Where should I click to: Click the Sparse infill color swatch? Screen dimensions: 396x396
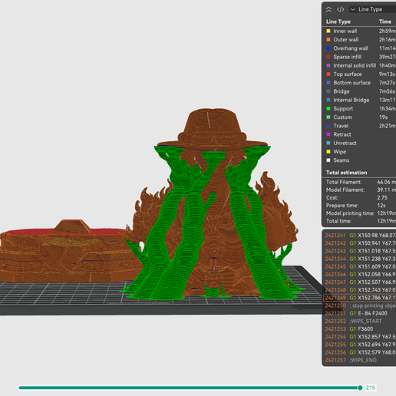tap(328, 57)
